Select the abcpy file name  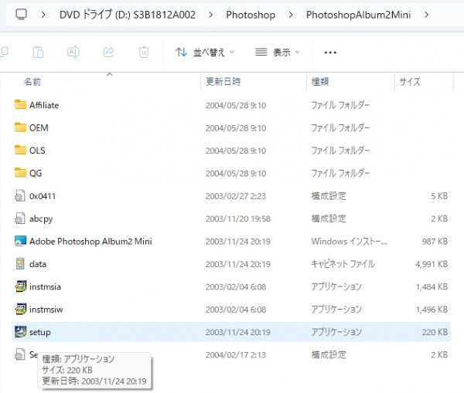41,219
